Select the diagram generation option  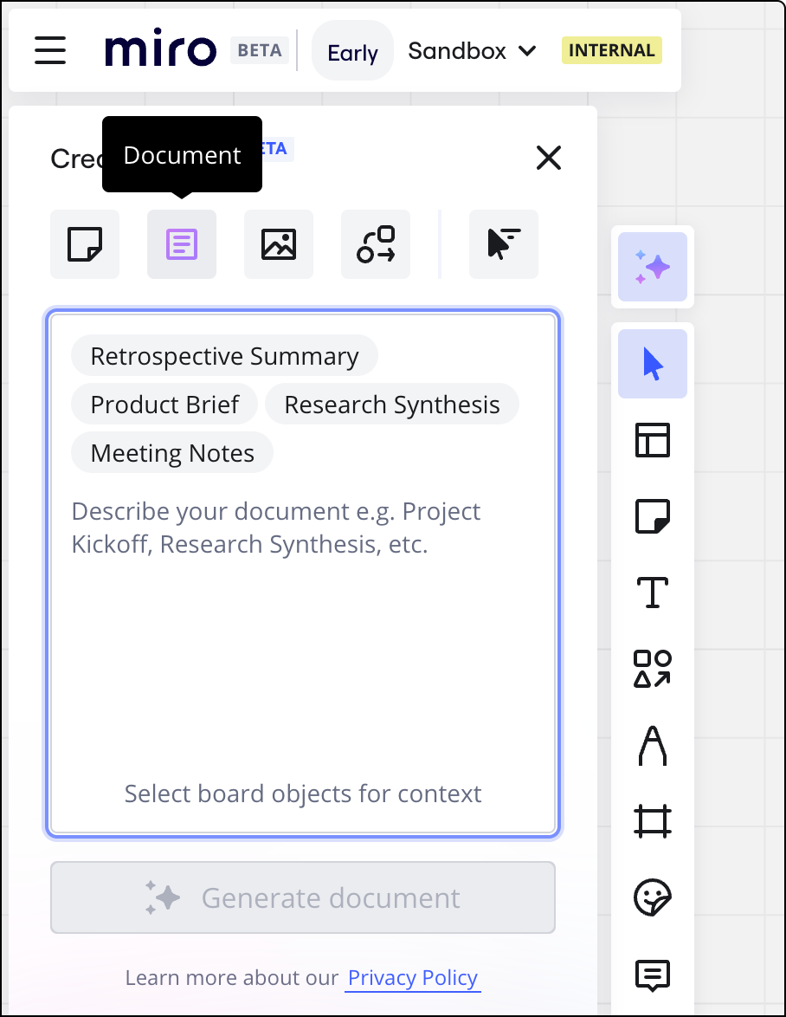coord(376,244)
